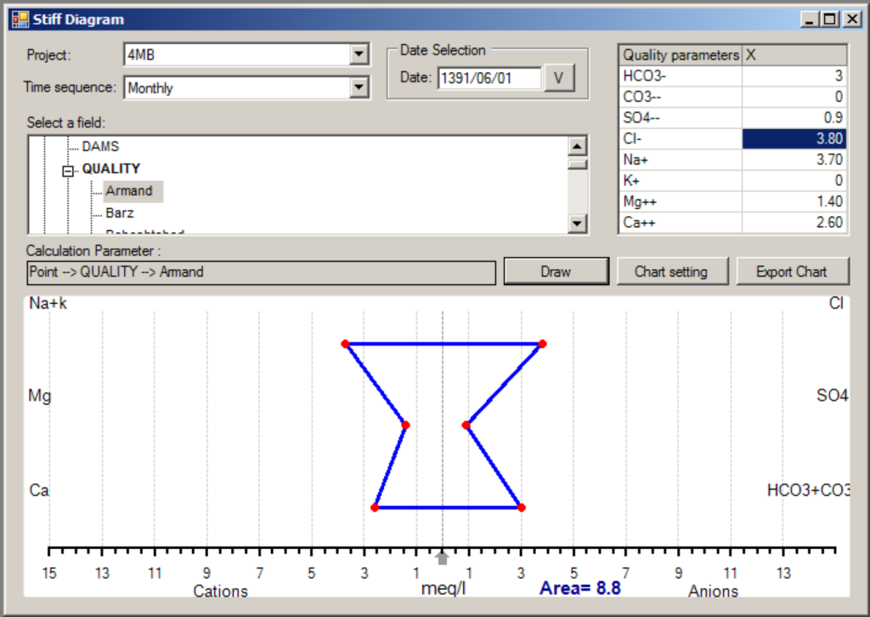Click the Ca++ value cell

coord(794,222)
